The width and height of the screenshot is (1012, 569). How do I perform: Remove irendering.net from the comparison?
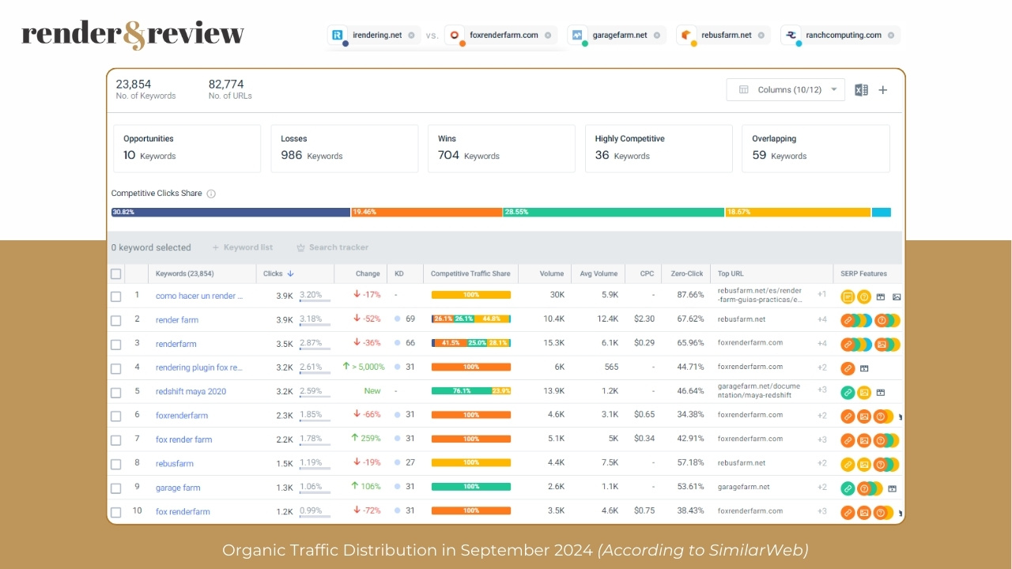pos(411,36)
